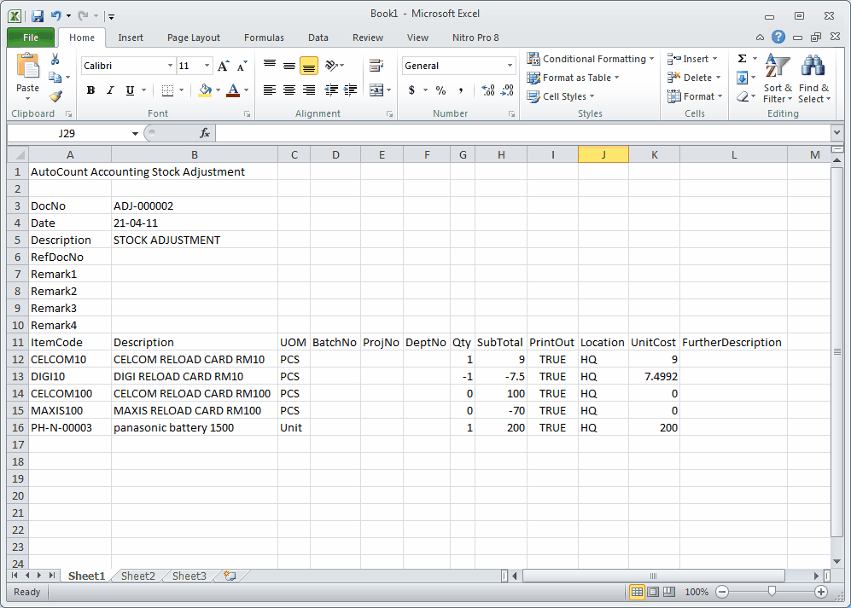
Task: Open the Calibri font name dropdown
Action: tap(170, 66)
